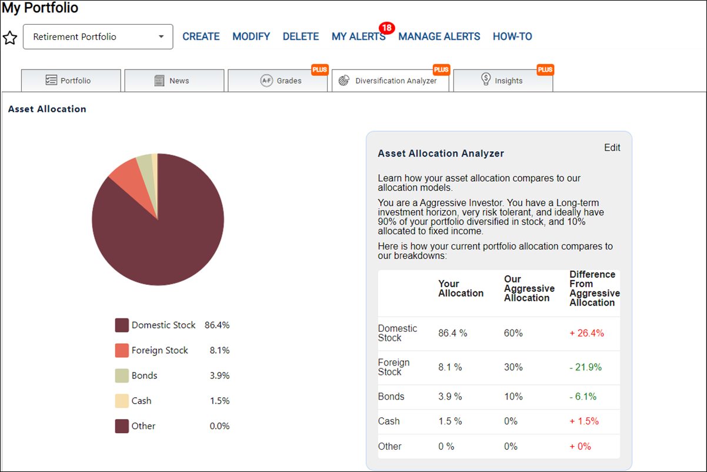Image resolution: width=707 pixels, height=472 pixels.
Task: Click the A-F Grades tab icon
Action: [266, 81]
